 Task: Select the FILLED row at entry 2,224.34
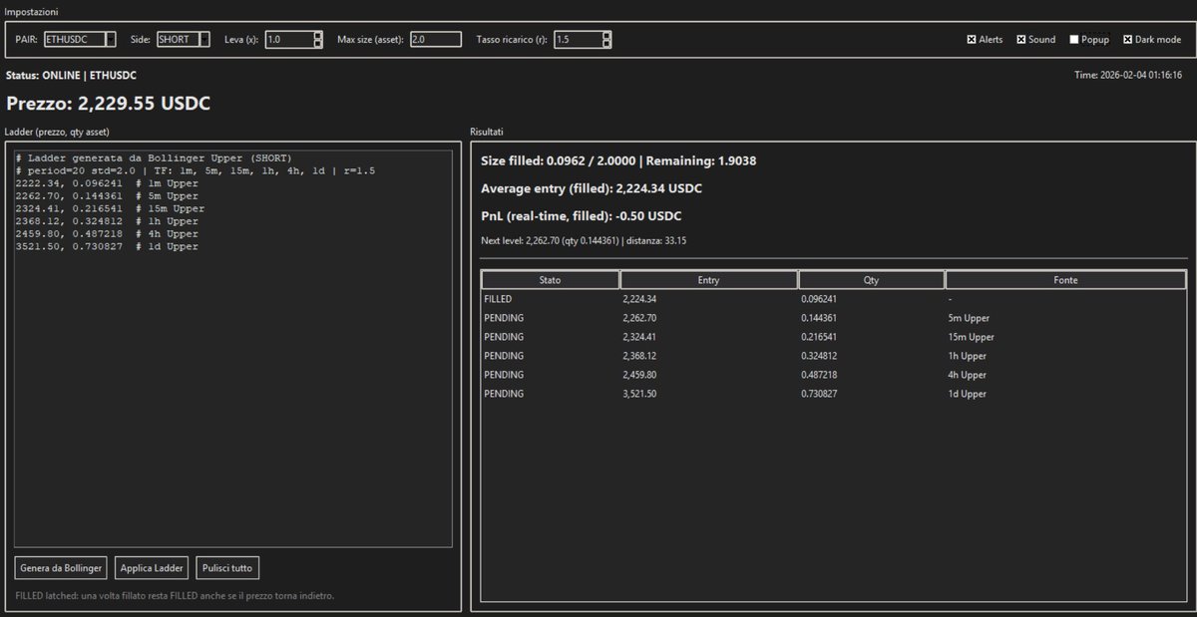(698, 298)
